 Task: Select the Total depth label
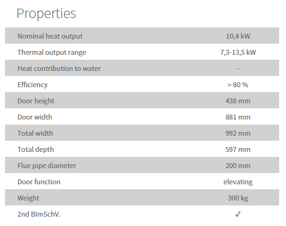click(36, 149)
